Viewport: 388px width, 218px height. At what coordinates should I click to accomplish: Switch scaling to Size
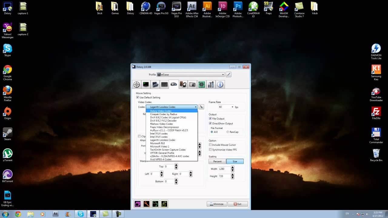[235, 161]
